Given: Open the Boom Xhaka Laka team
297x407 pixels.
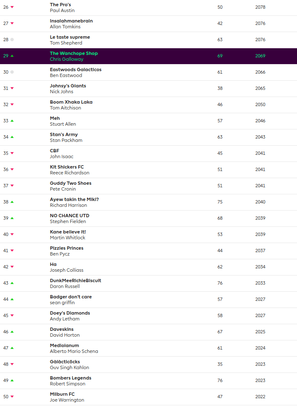Looking at the screenshot, I should tap(71, 102).
